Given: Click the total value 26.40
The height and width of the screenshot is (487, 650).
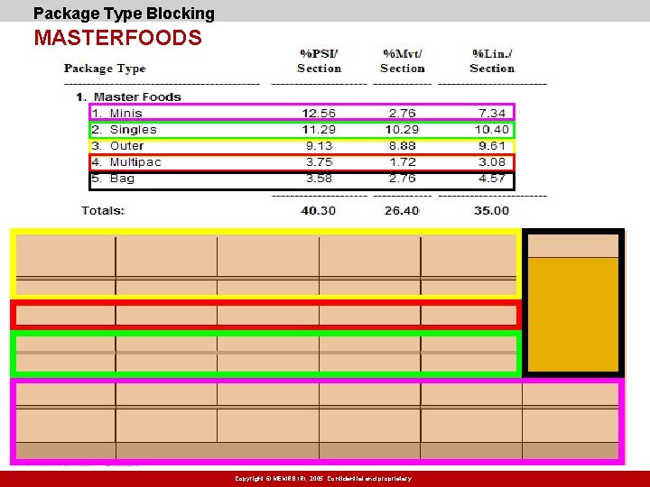Looking at the screenshot, I should 402,211.
